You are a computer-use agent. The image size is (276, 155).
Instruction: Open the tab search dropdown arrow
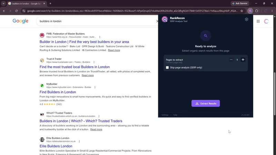click(x=3, y=3)
